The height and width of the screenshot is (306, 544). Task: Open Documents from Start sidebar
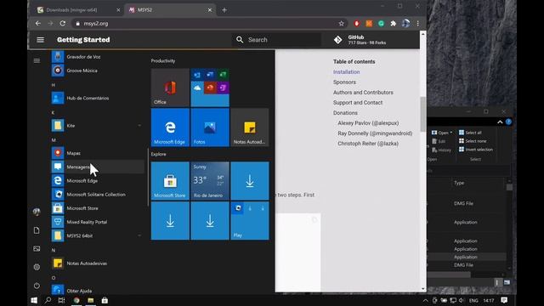click(x=37, y=230)
